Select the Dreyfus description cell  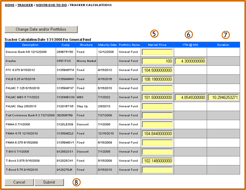pos(30,61)
